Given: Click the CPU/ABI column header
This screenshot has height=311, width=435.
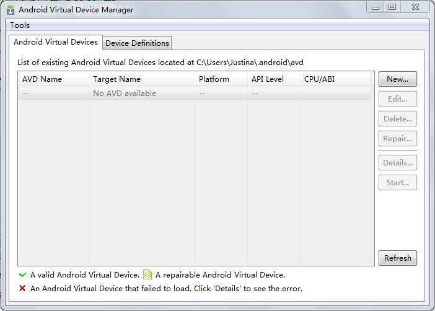Looking at the screenshot, I should [x=336, y=79].
